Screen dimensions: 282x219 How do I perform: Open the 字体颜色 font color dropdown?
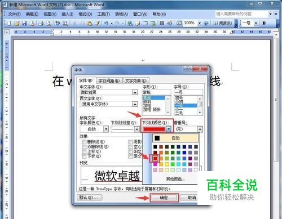pos(106,129)
